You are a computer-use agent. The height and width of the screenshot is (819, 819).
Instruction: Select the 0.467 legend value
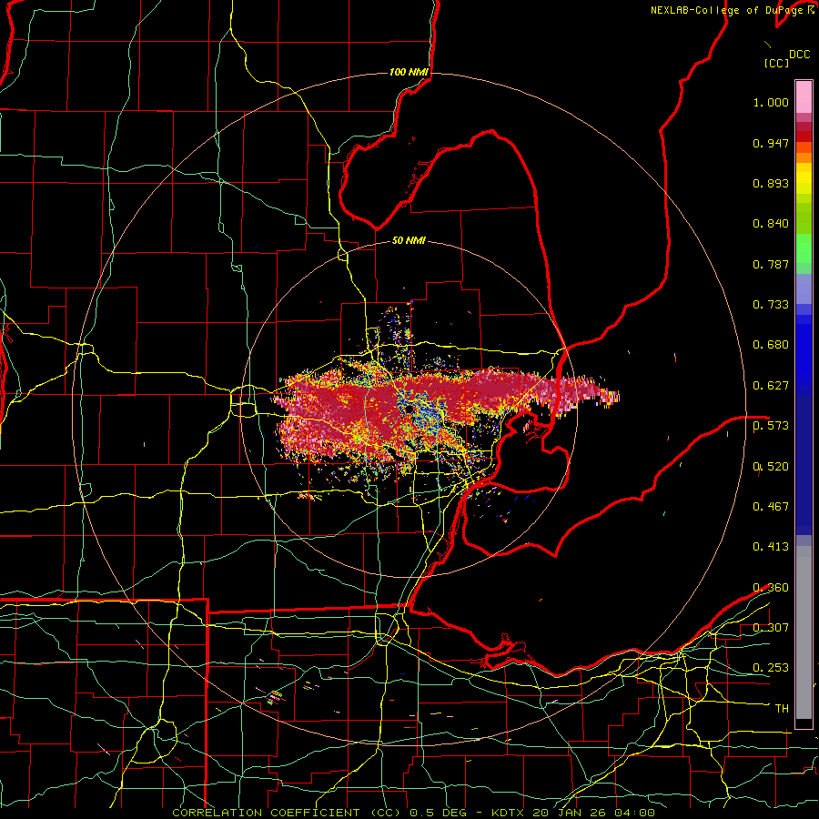coord(771,507)
